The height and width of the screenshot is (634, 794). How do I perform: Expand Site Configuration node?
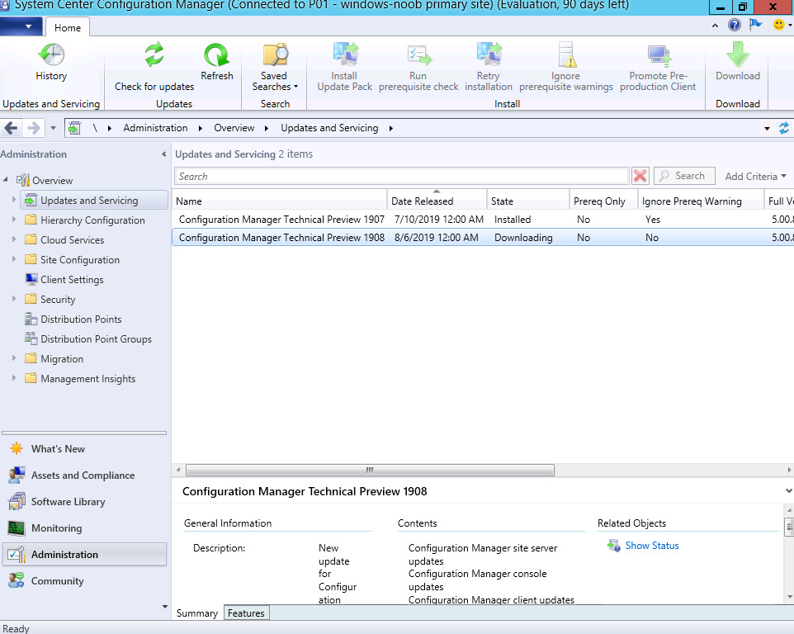pyautogui.click(x=14, y=259)
